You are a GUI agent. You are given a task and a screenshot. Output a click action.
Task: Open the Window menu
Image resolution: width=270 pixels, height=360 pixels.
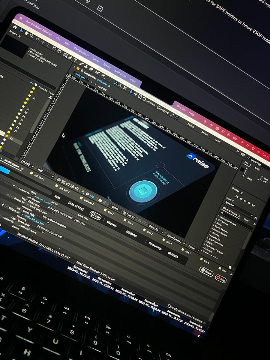tap(181, 108)
